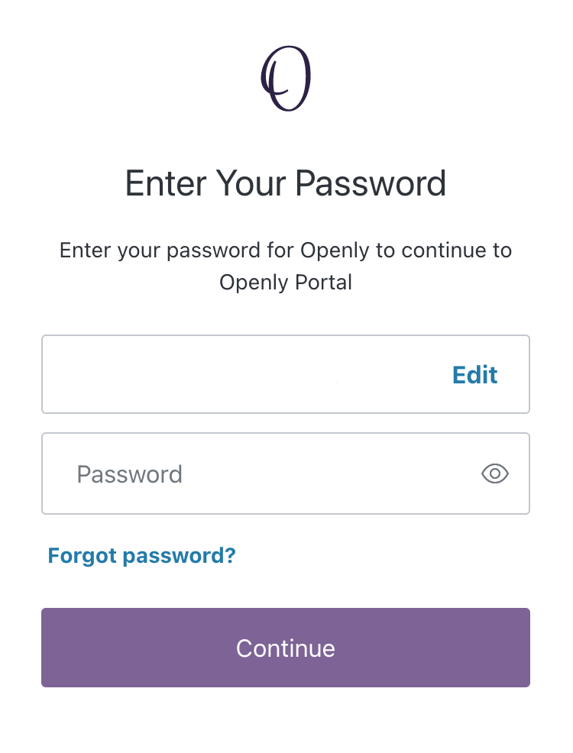Reveal typed password with eye toggle

tap(495, 473)
